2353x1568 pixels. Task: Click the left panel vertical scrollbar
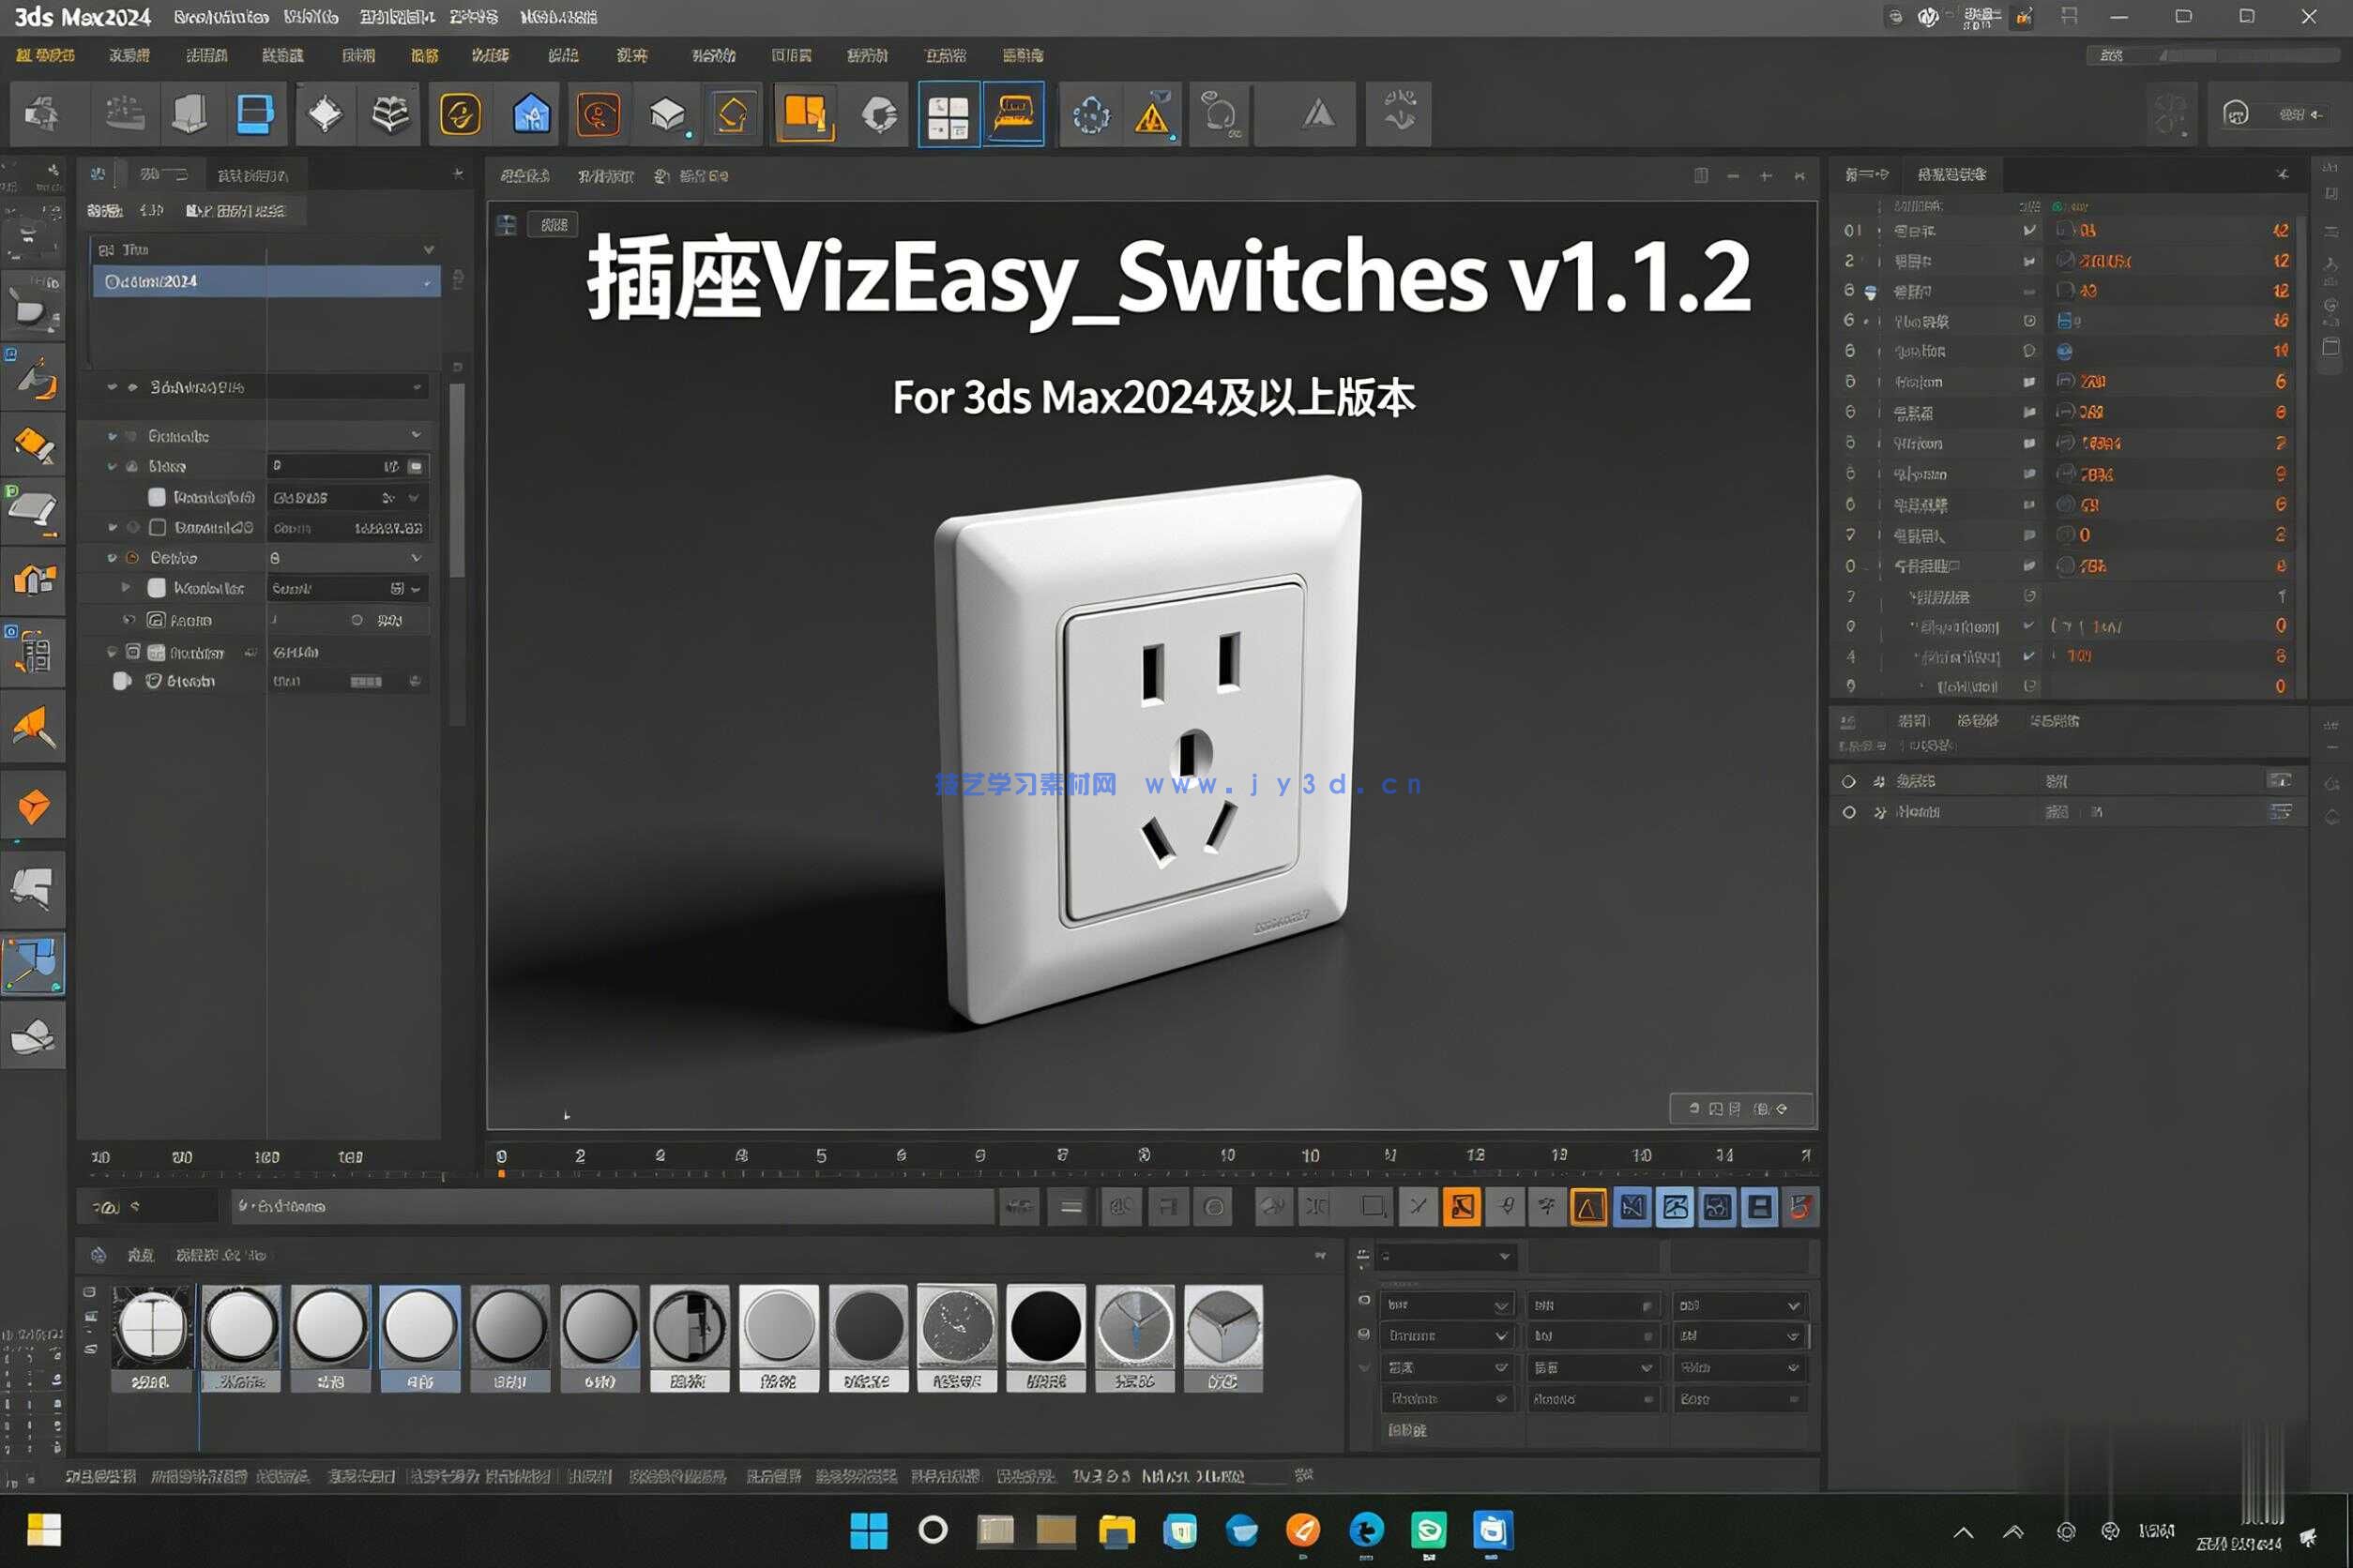(x=457, y=480)
